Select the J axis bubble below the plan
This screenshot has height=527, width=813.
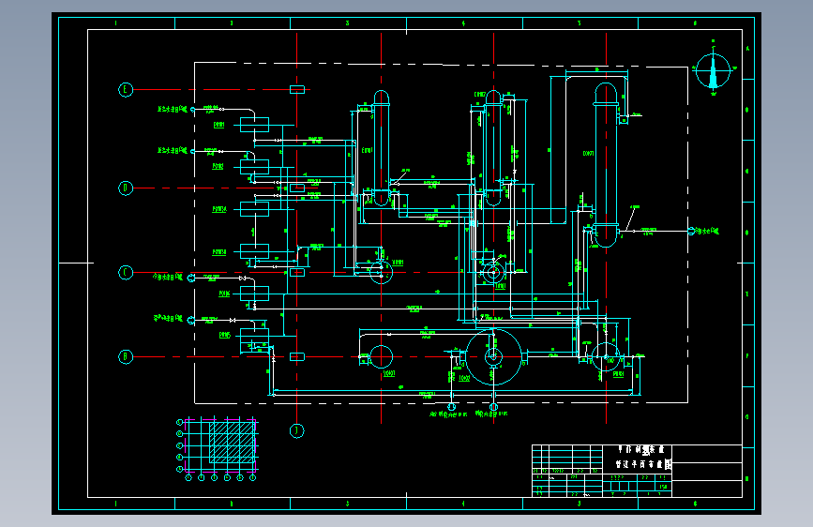[296, 430]
